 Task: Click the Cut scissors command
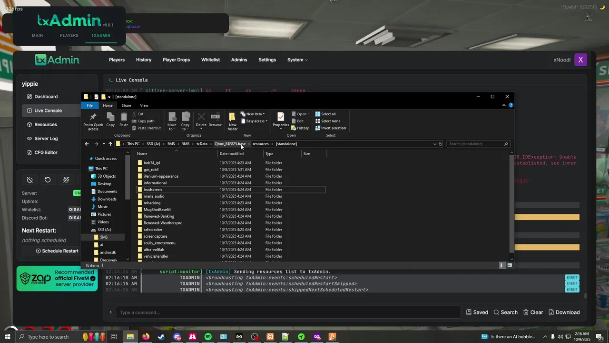pos(138,114)
